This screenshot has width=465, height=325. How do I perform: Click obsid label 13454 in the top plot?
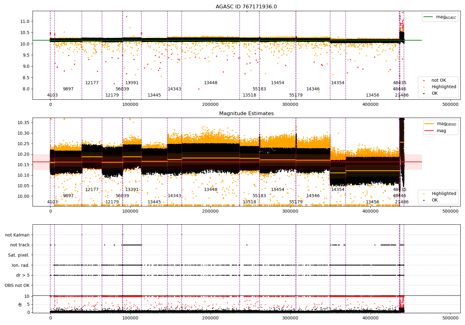point(278,83)
